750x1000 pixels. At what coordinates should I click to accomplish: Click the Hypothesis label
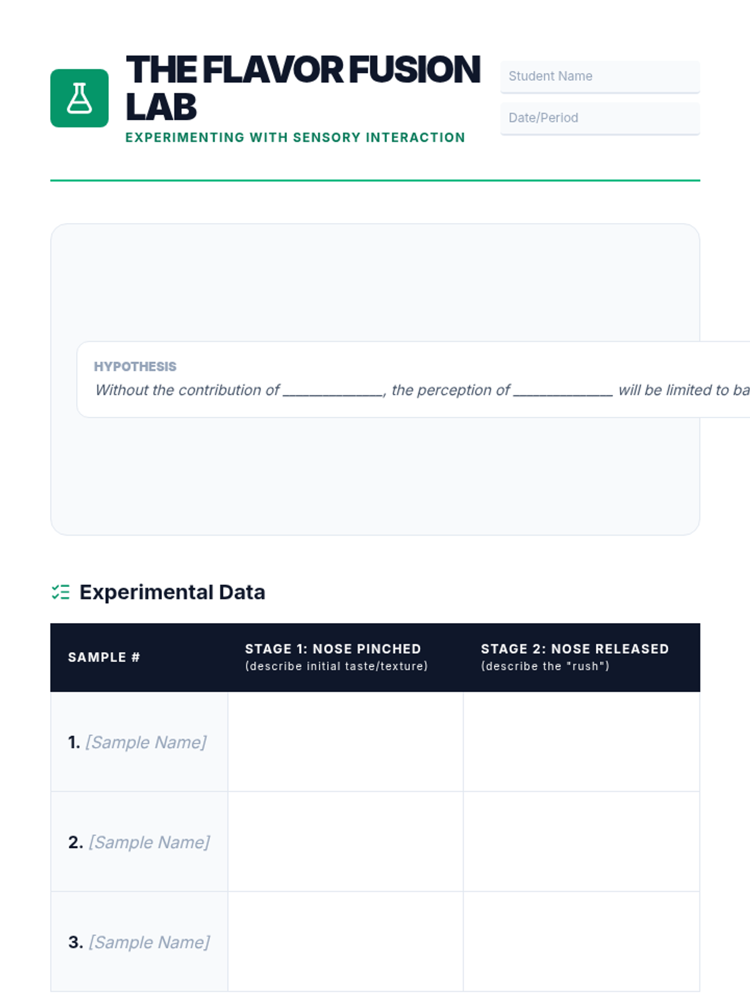click(x=135, y=366)
